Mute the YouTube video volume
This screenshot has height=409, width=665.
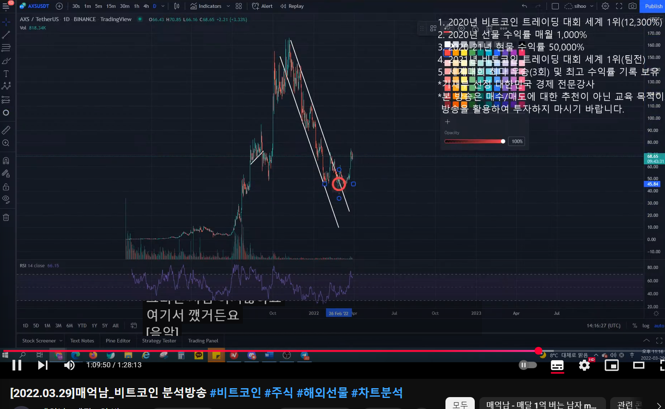click(69, 365)
